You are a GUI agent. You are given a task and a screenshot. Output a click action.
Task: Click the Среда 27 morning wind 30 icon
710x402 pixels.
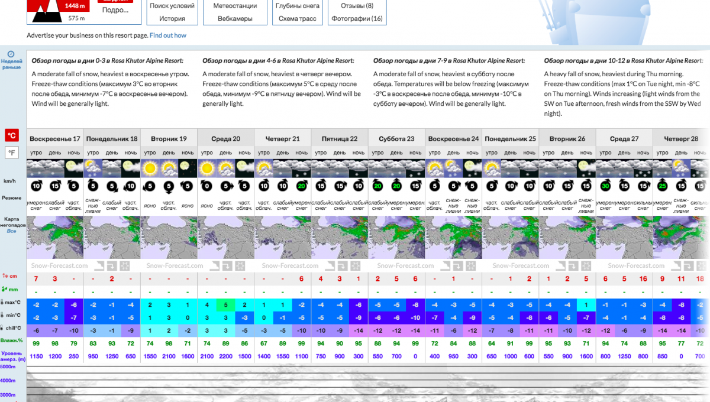tap(605, 187)
